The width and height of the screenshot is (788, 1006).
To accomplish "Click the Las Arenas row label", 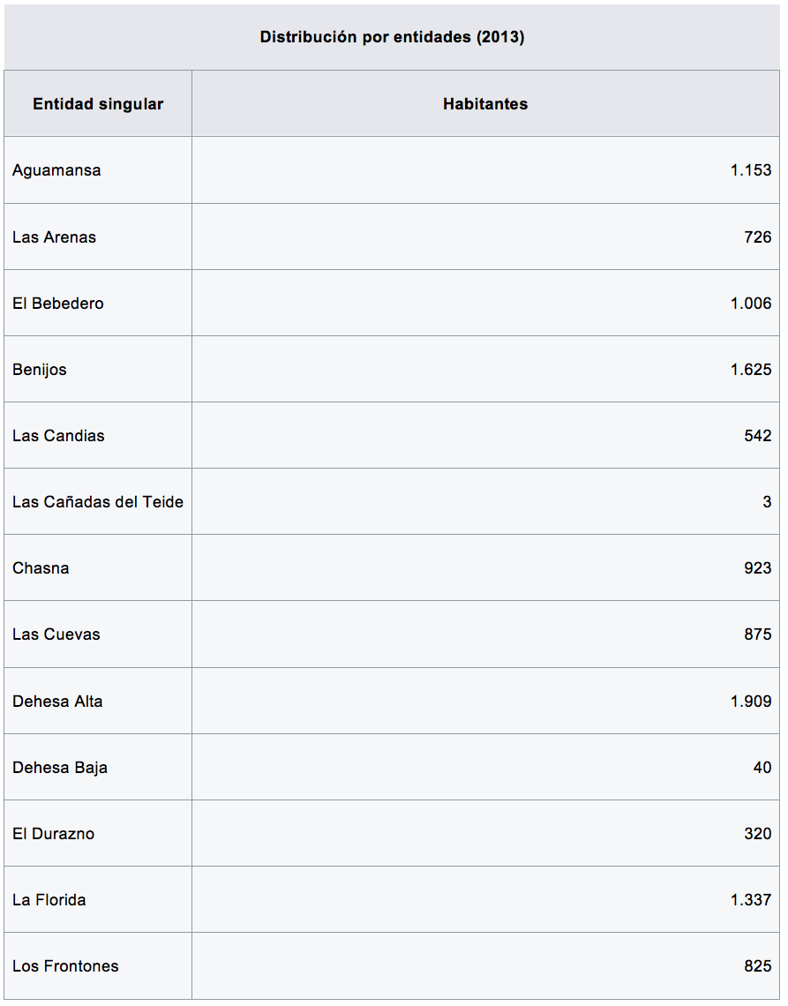I will tap(54, 236).
